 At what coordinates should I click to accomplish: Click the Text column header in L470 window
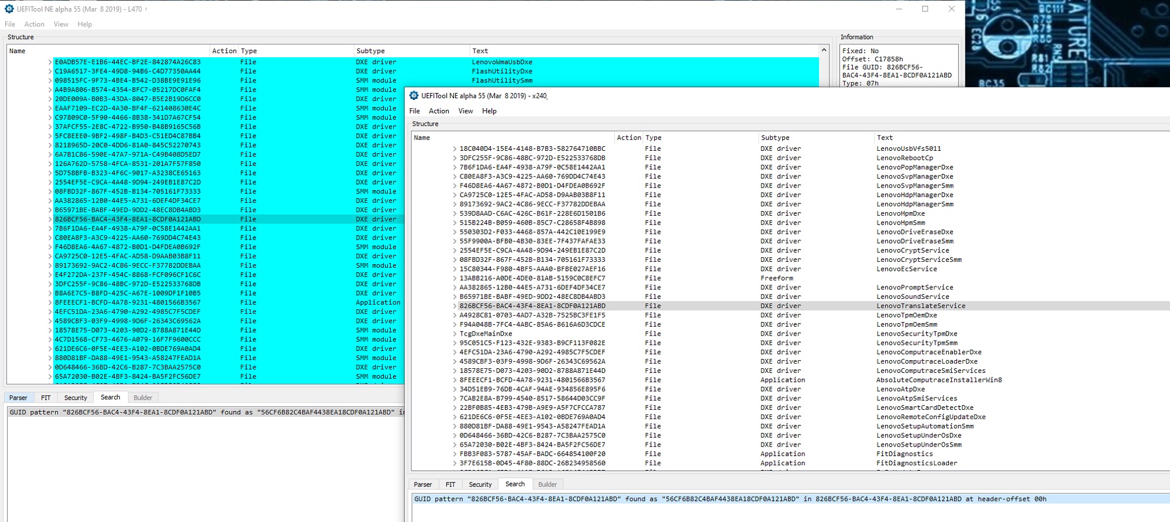point(644,51)
